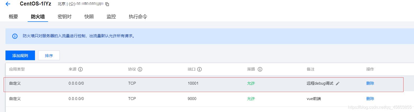Switch to the 执行命令 tab
Image resolution: width=414 pixels, height=112 pixels.
pos(138,17)
